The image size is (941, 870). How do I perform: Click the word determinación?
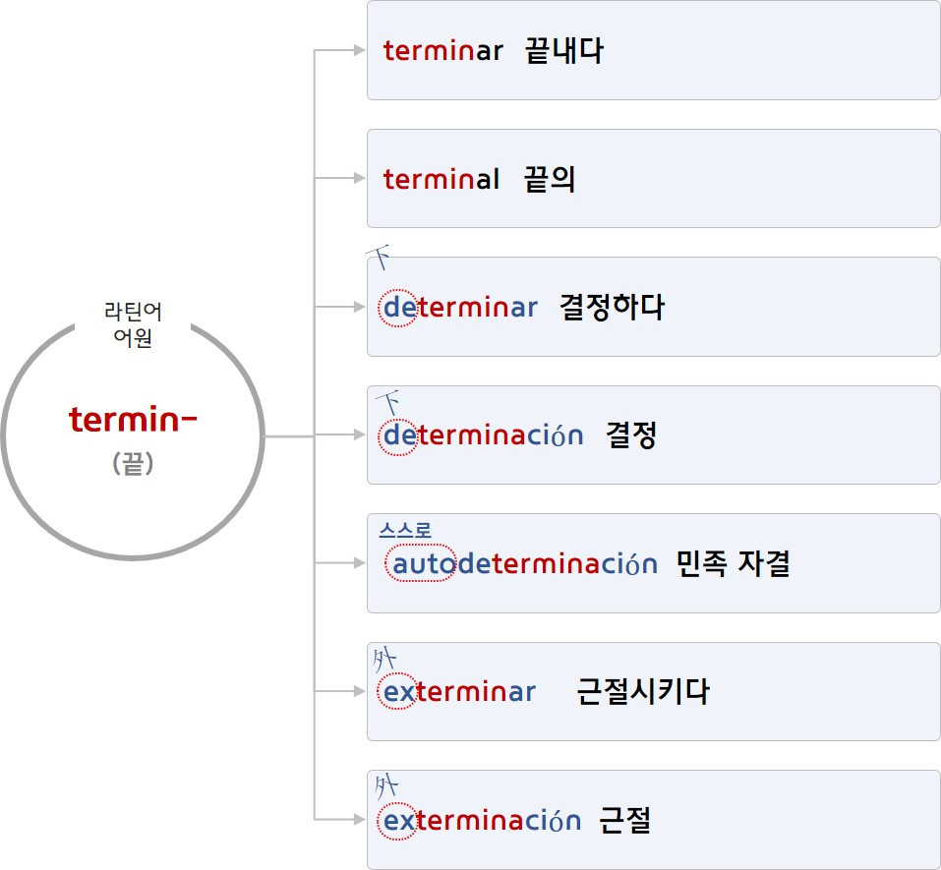[483, 435]
